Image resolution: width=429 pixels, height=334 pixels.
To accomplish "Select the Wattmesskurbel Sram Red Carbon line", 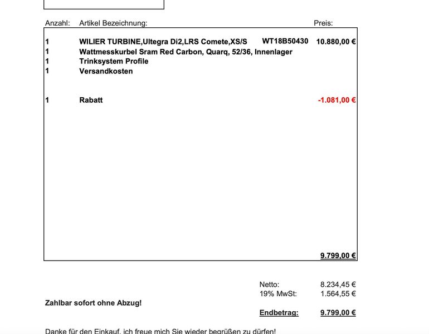I will point(186,52).
